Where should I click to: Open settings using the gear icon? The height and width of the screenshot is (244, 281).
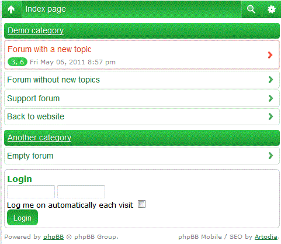(x=272, y=9)
